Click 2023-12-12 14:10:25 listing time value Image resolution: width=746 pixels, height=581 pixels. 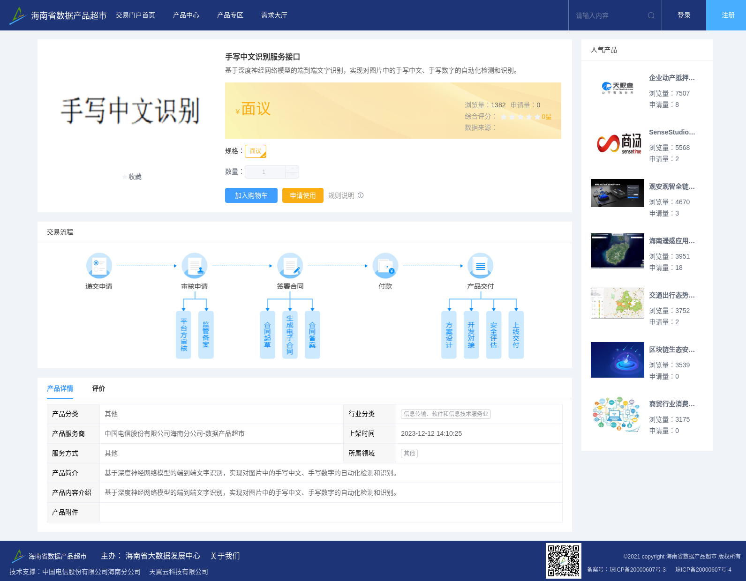(x=431, y=433)
